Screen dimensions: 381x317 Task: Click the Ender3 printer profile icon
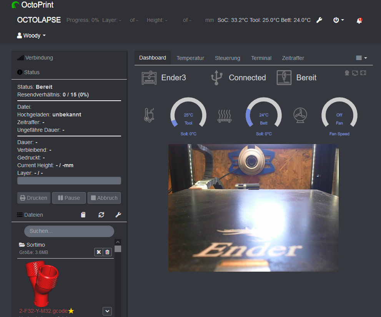(x=149, y=78)
